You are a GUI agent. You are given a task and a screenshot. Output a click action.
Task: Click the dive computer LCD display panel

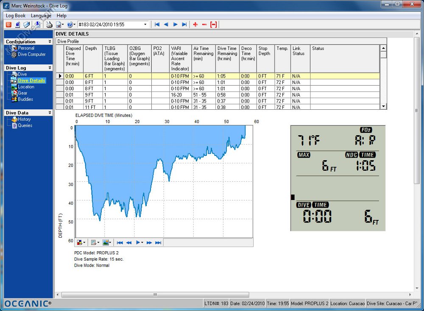[x=338, y=178]
